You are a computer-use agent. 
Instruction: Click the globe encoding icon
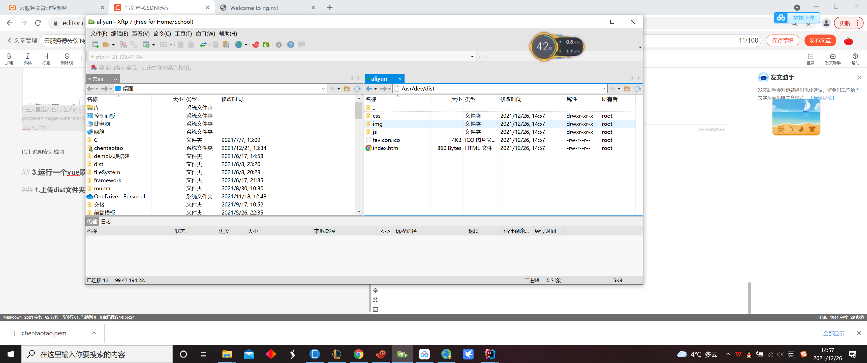click(239, 45)
